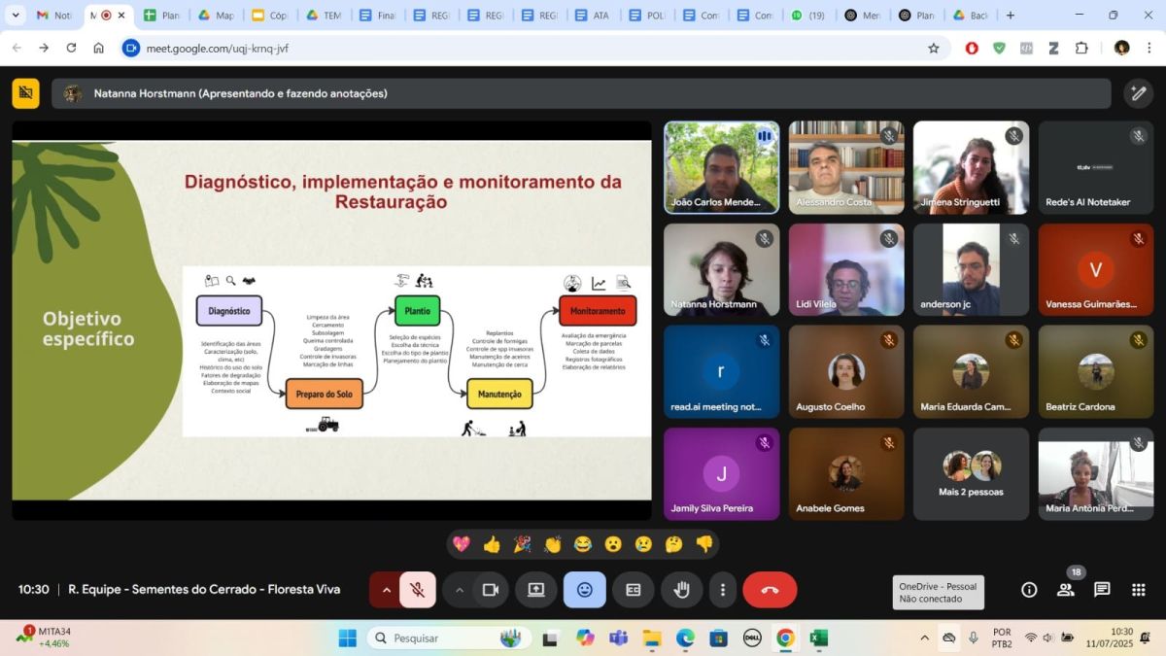Open Excel from the Windows taskbar
The image size is (1166, 656).
(818, 639)
